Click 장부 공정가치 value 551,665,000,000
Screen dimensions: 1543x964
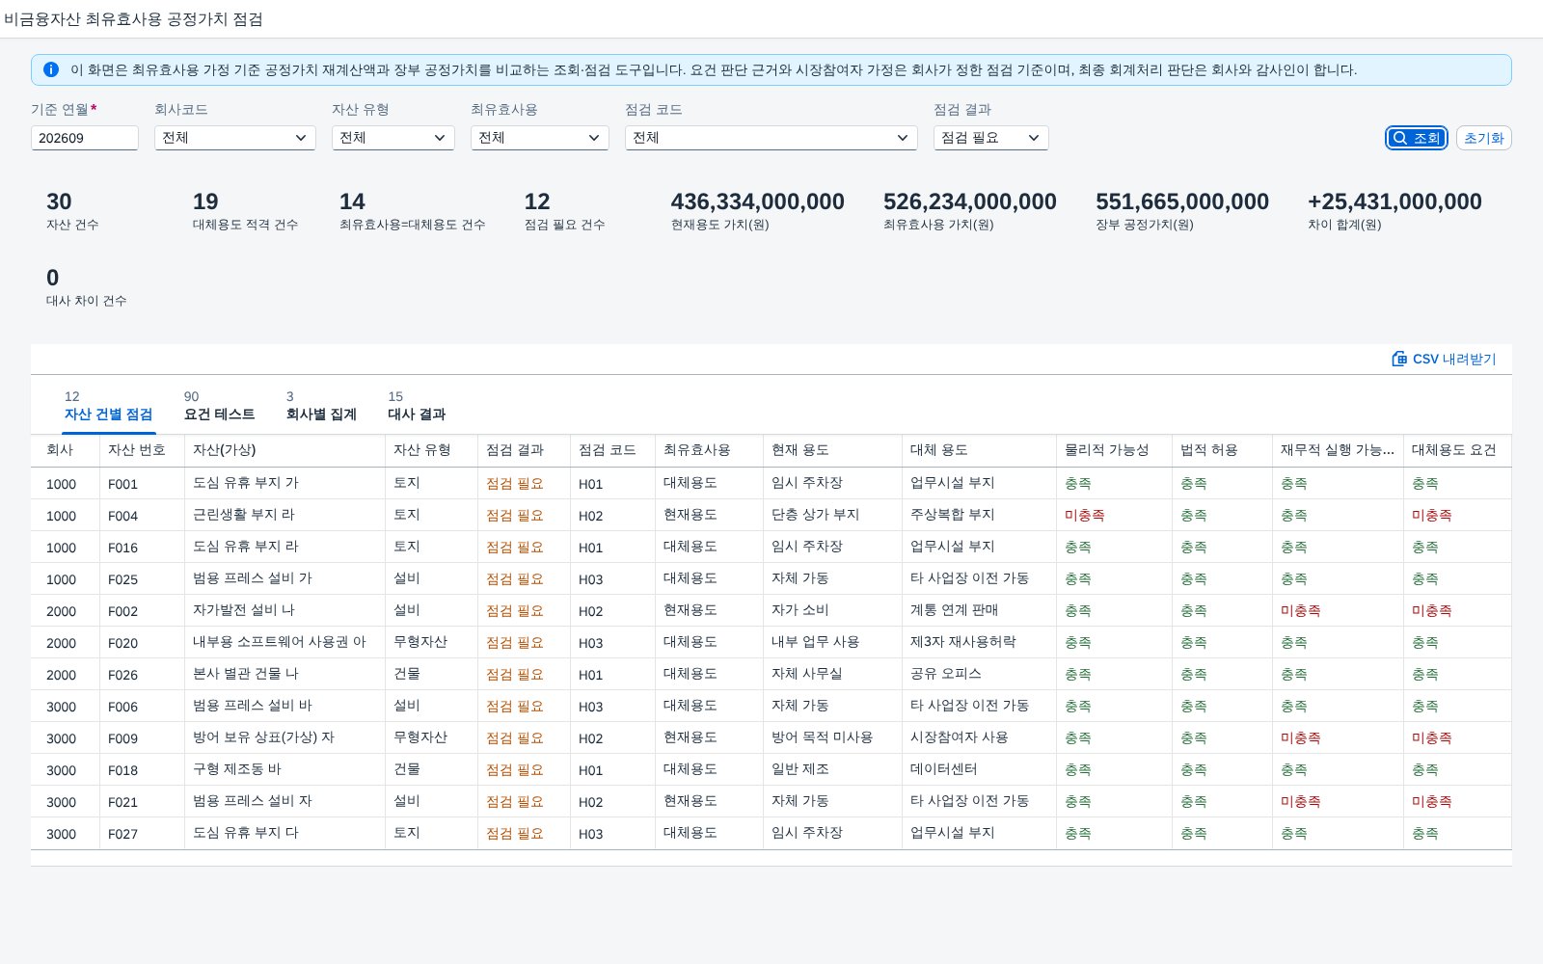point(1182,201)
